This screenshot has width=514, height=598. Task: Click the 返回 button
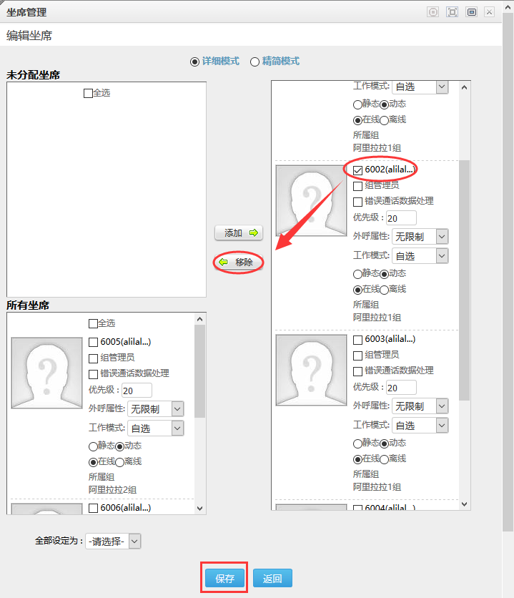pos(272,579)
